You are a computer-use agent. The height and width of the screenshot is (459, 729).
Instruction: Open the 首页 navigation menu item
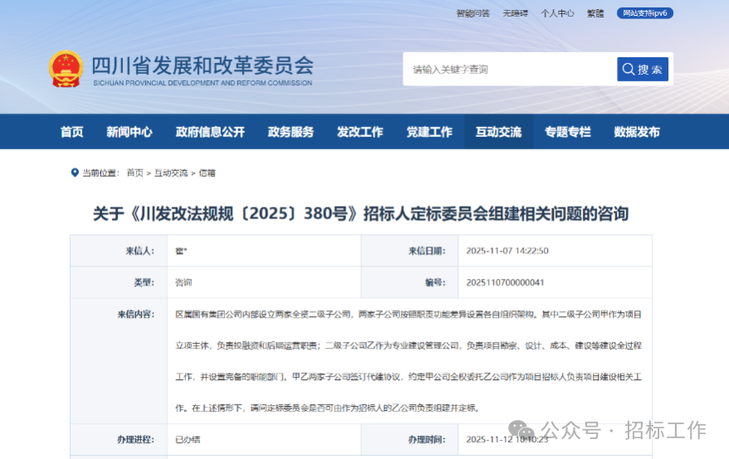click(72, 132)
